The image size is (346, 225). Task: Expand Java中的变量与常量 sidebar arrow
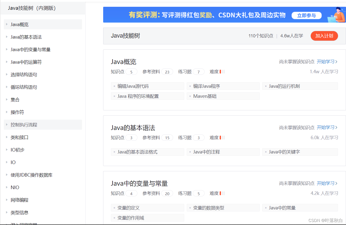click(x=7, y=49)
